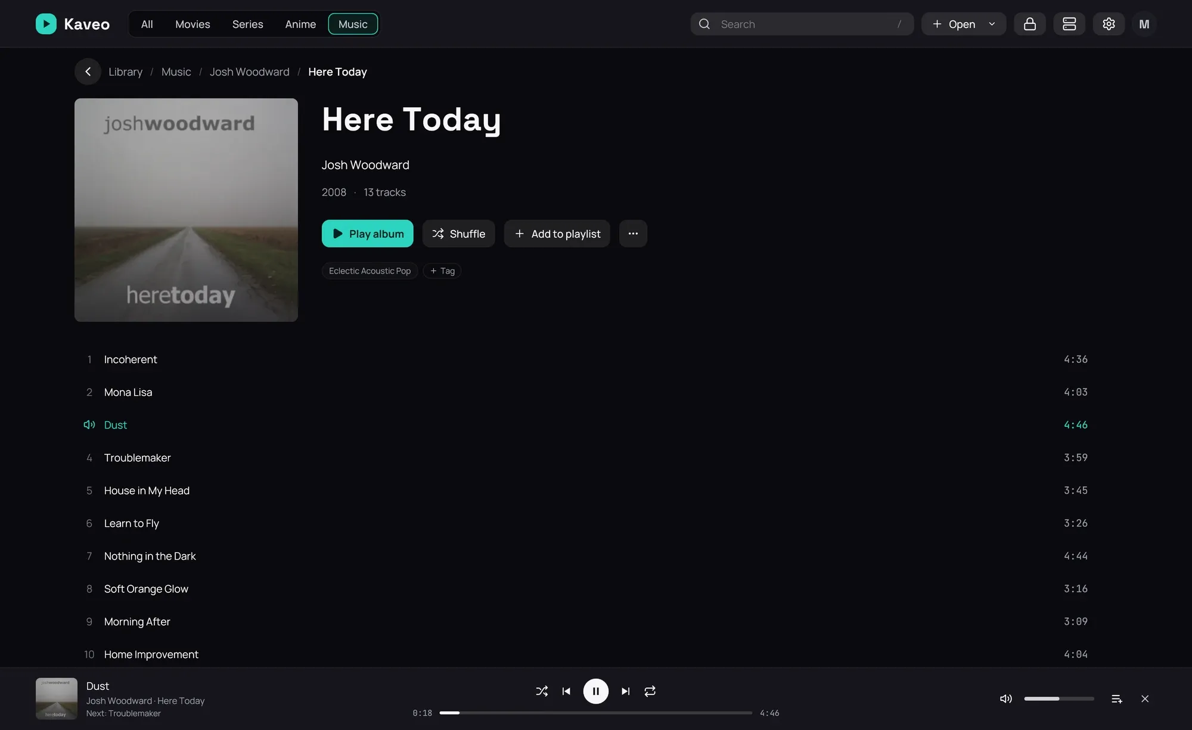Click the now-playing speaker icon on Dust
Screen dimensions: 1192x730
point(89,425)
